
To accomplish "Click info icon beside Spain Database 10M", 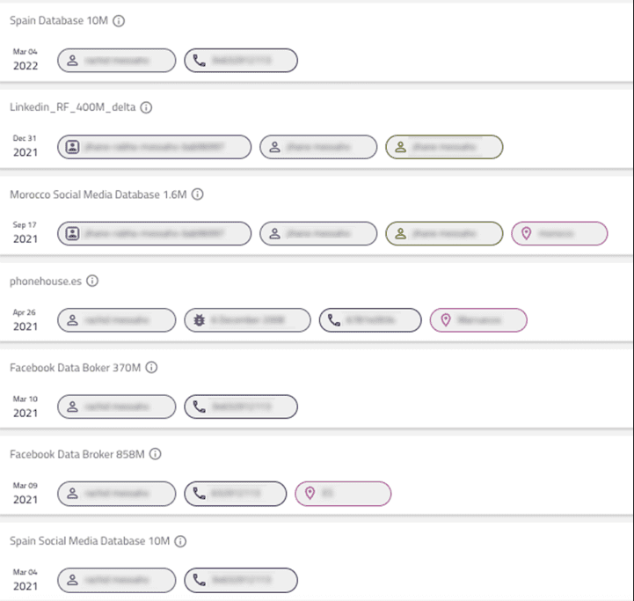I will click(119, 20).
